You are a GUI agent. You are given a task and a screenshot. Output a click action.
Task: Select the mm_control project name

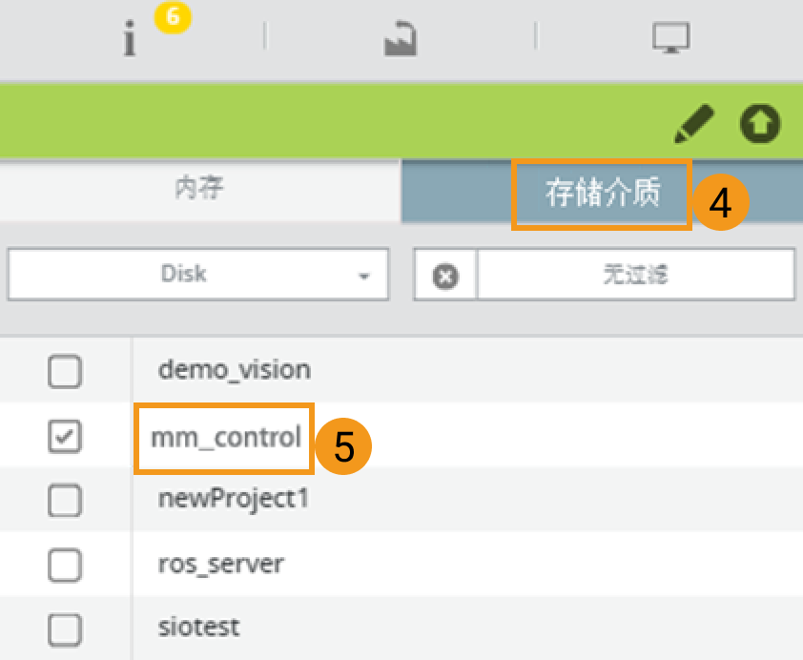click(x=225, y=438)
